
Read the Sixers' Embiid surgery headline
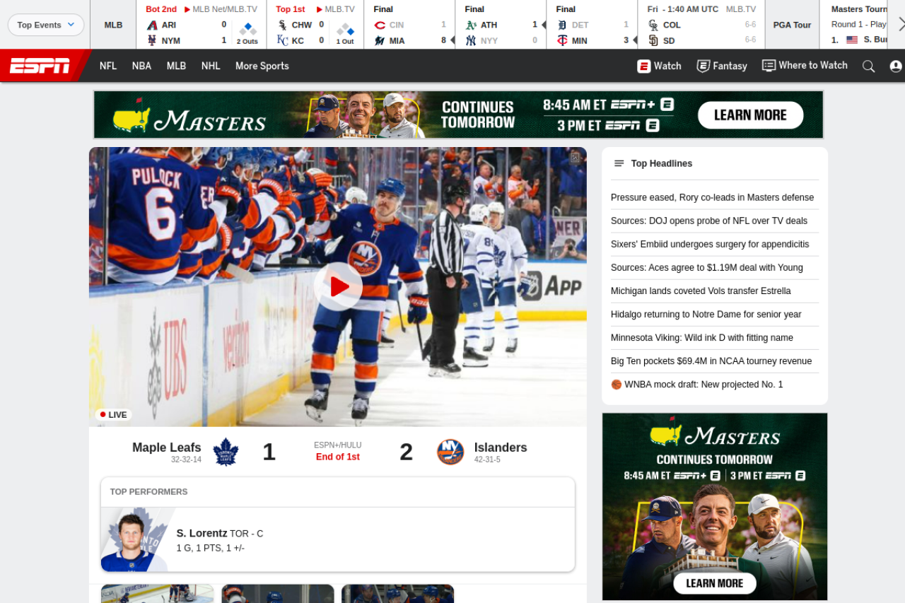point(710,245)
